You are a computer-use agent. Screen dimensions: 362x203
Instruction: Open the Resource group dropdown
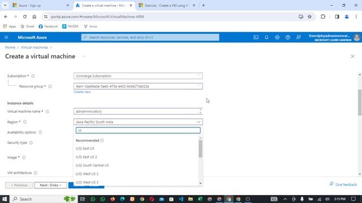(x=138, y=86)
